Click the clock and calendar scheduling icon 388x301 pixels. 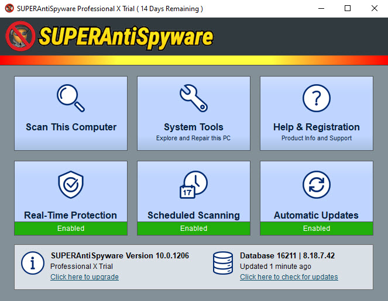tap(194, 184)
